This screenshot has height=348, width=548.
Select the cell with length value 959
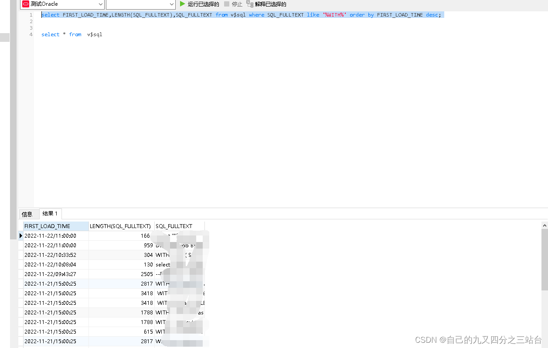121,245
